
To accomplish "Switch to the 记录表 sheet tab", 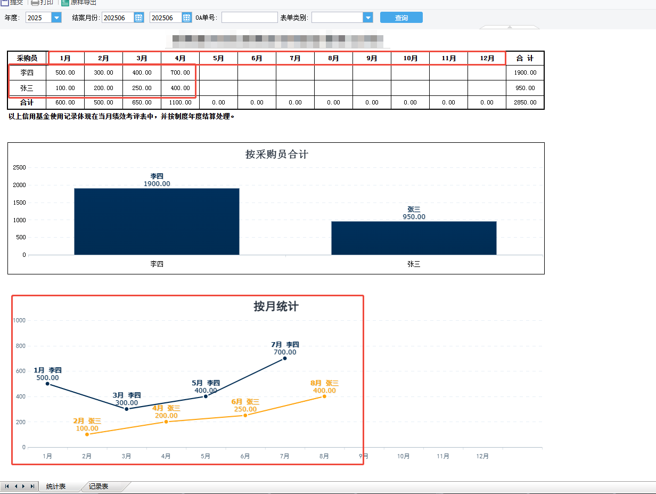I will pyautogui.click(x=99, y=487).
